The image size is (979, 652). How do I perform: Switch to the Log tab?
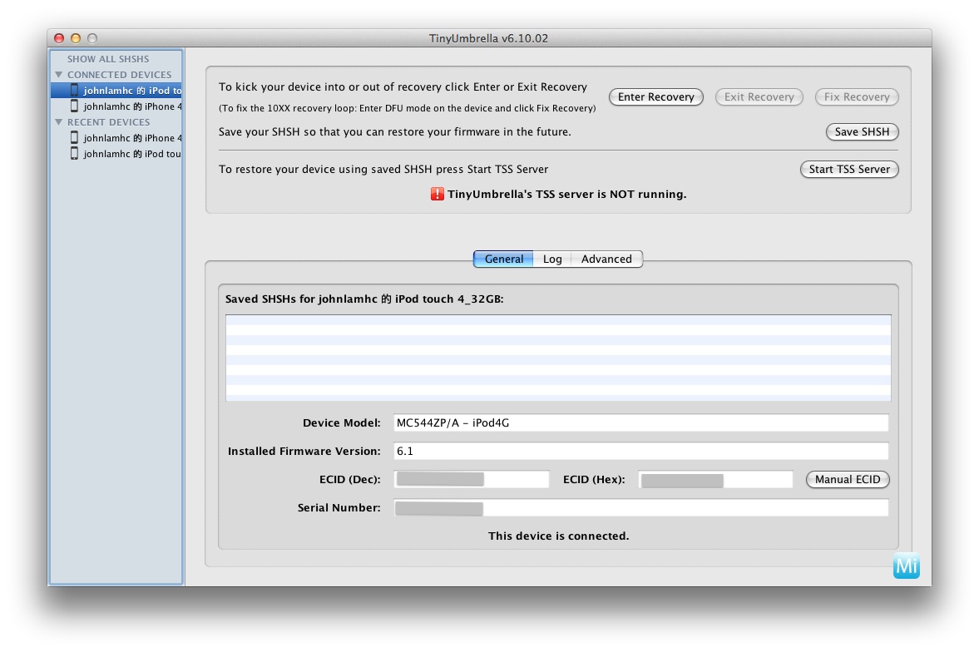click(x=552, y=259)
